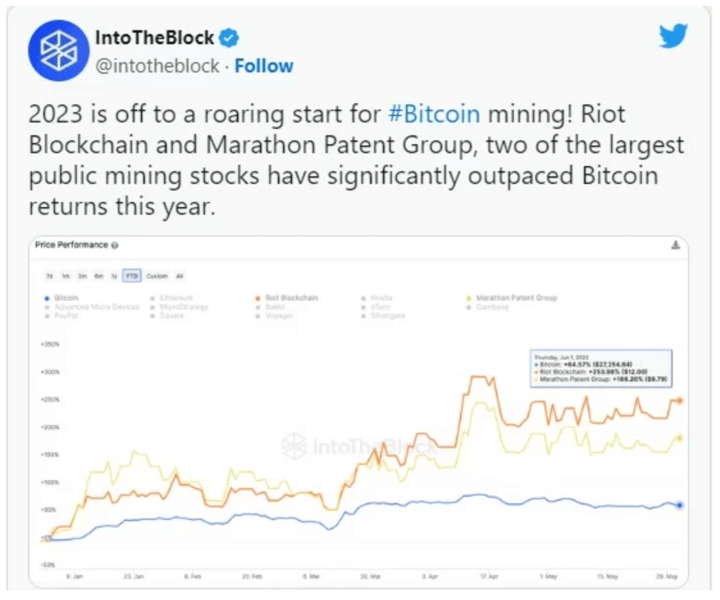Click the Twitter bird logo
Viewport: 720px width, 600px height.
(673, 35)
